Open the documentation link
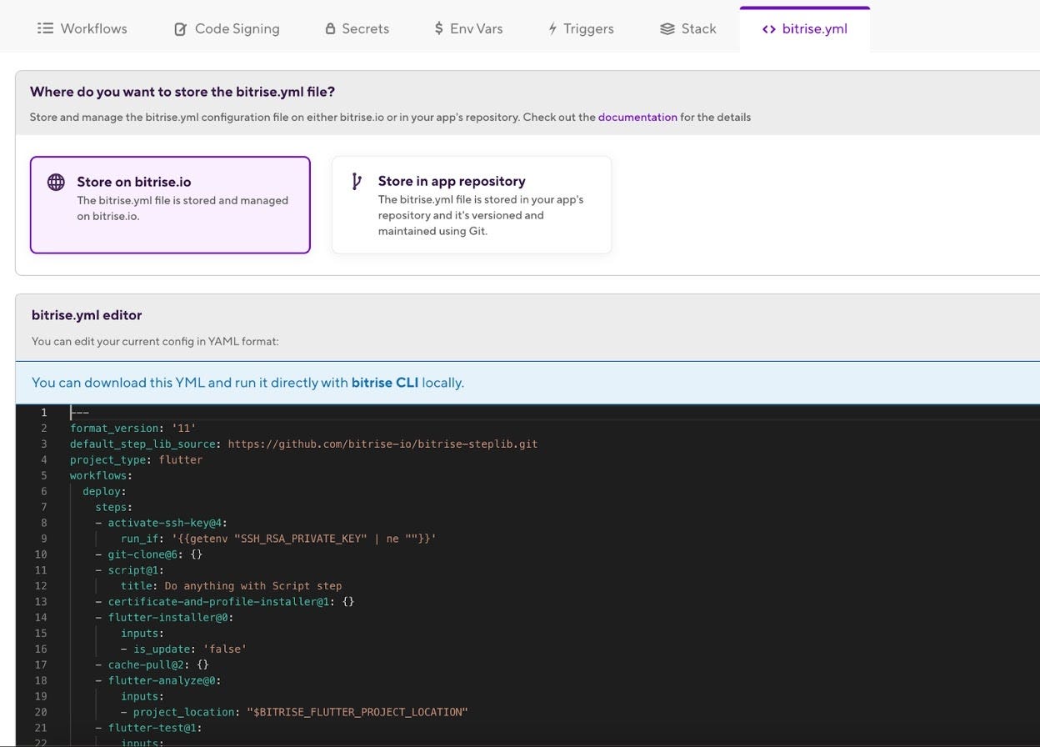 [637, 118]
